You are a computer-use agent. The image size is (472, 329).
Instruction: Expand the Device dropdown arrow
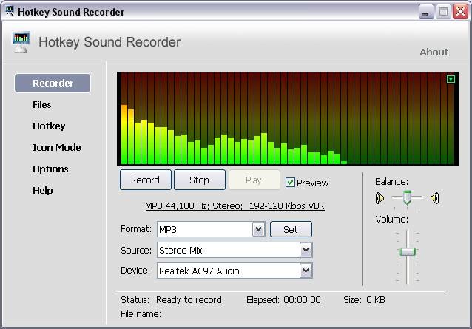(306, 271)
